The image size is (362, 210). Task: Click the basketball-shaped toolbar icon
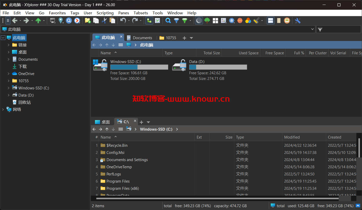coord(240,21)
